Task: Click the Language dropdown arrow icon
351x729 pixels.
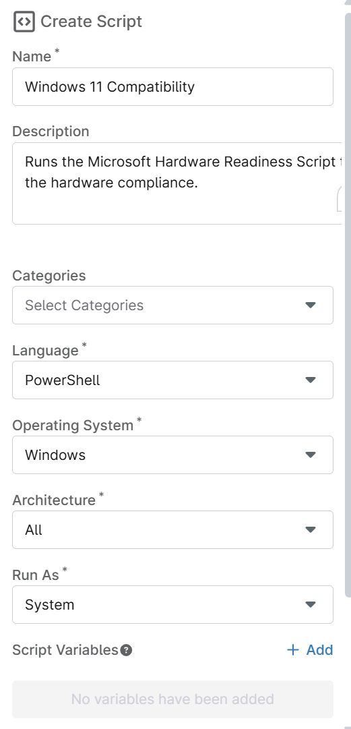Action: click(311, 380)
